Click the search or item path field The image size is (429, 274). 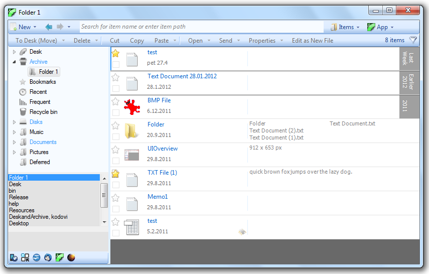(201, 27)
